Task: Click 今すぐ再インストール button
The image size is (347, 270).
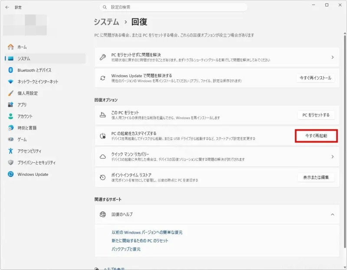Action: 315,78
